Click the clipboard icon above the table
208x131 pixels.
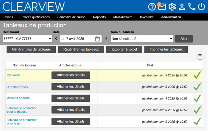tap(200, 57)
